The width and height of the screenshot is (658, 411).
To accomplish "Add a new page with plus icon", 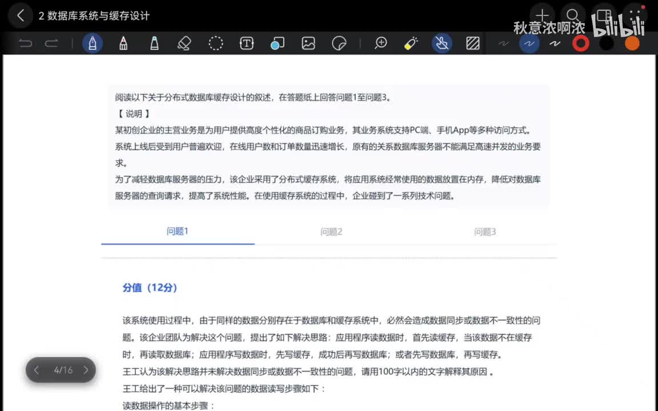I will (x=542, y=15).
